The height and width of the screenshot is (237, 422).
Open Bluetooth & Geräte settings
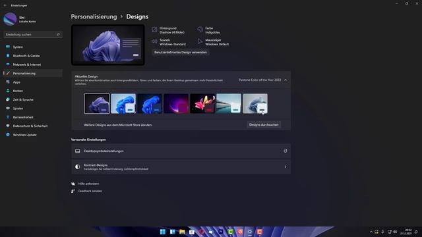32,55
